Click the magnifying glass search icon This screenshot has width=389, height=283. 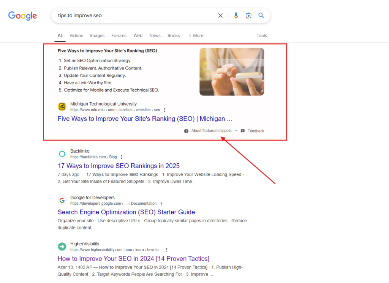(261, 15)
